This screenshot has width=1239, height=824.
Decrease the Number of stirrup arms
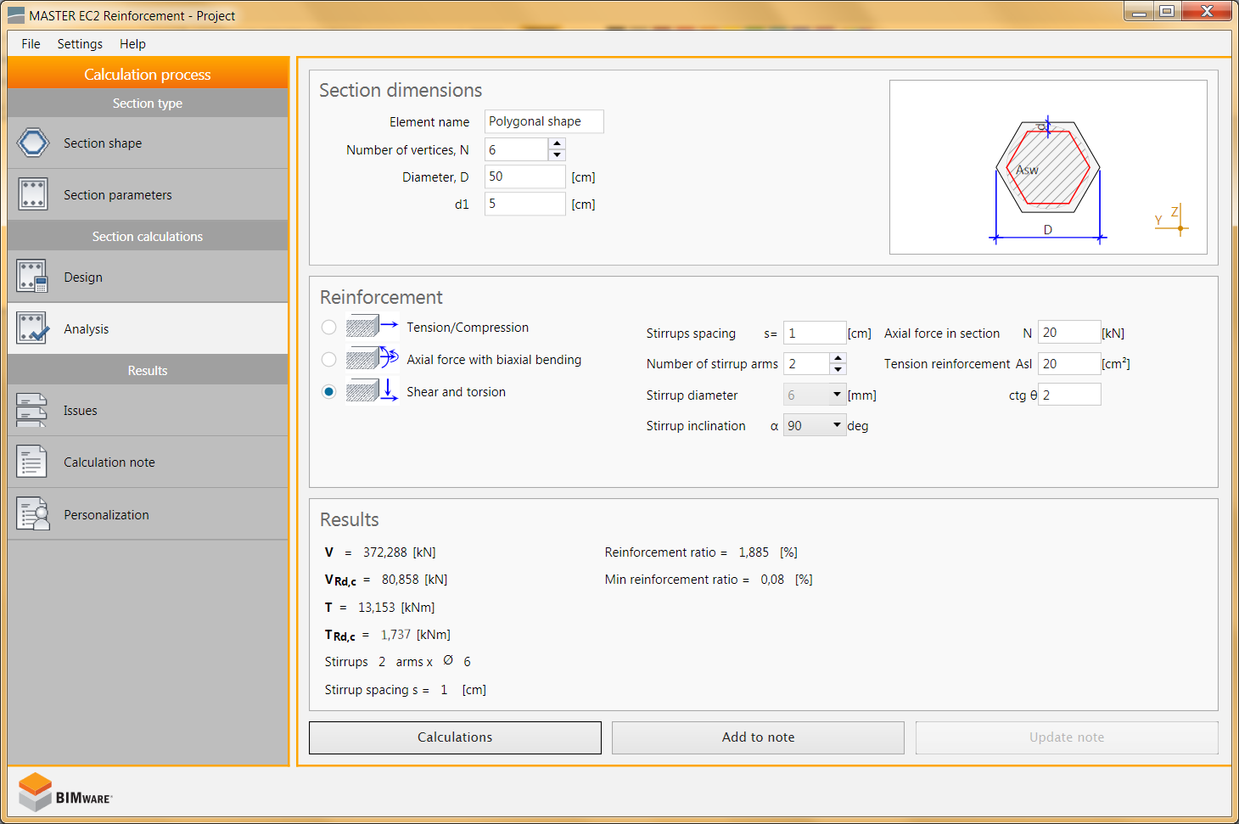838,369
